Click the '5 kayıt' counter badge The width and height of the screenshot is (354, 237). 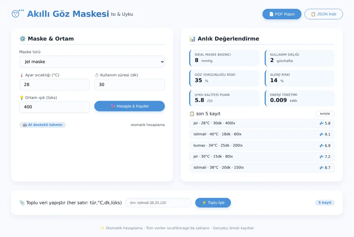325,203
